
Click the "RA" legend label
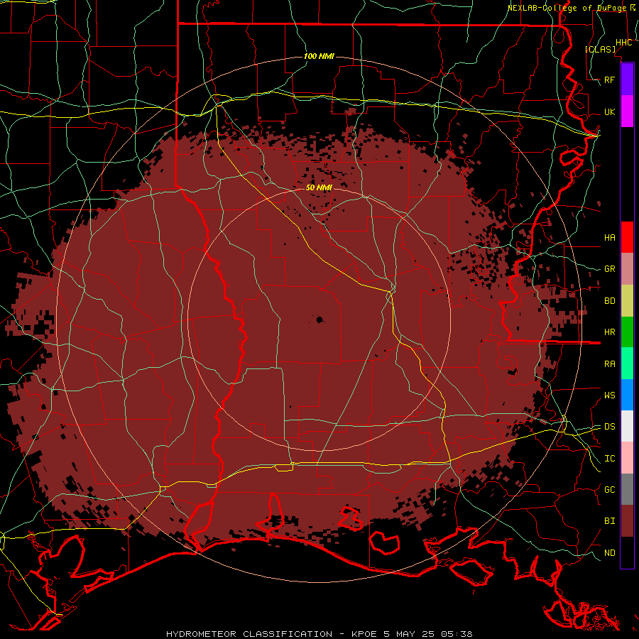click(609, 364)
